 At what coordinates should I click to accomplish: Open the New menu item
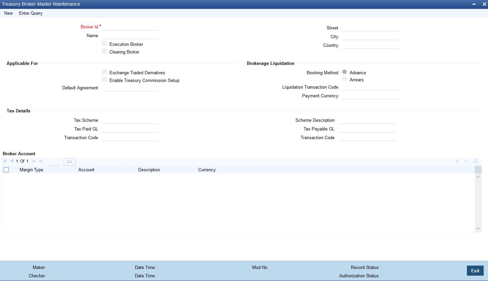[9, 13]
